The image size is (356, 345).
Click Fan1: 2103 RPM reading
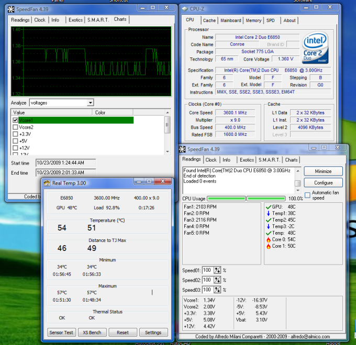click(200, 206)
